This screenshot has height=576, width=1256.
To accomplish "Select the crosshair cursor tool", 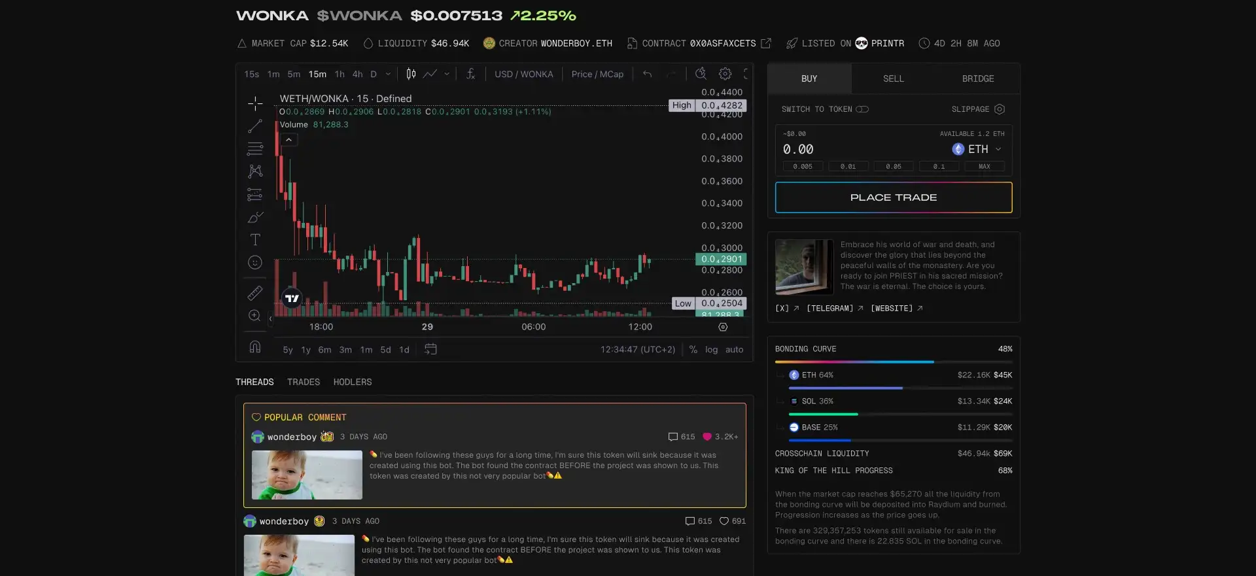I will tap(255, 103).
